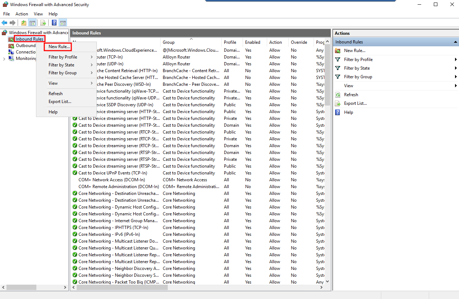Expand the View arrow in Actions pane
The image size is (459, 299).
coord(456,86)
